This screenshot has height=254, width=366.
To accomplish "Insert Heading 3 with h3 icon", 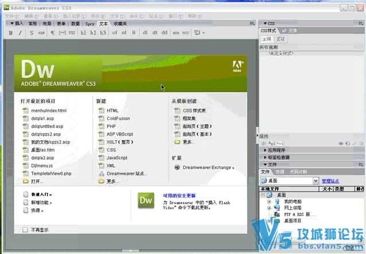I will point(103,33).
